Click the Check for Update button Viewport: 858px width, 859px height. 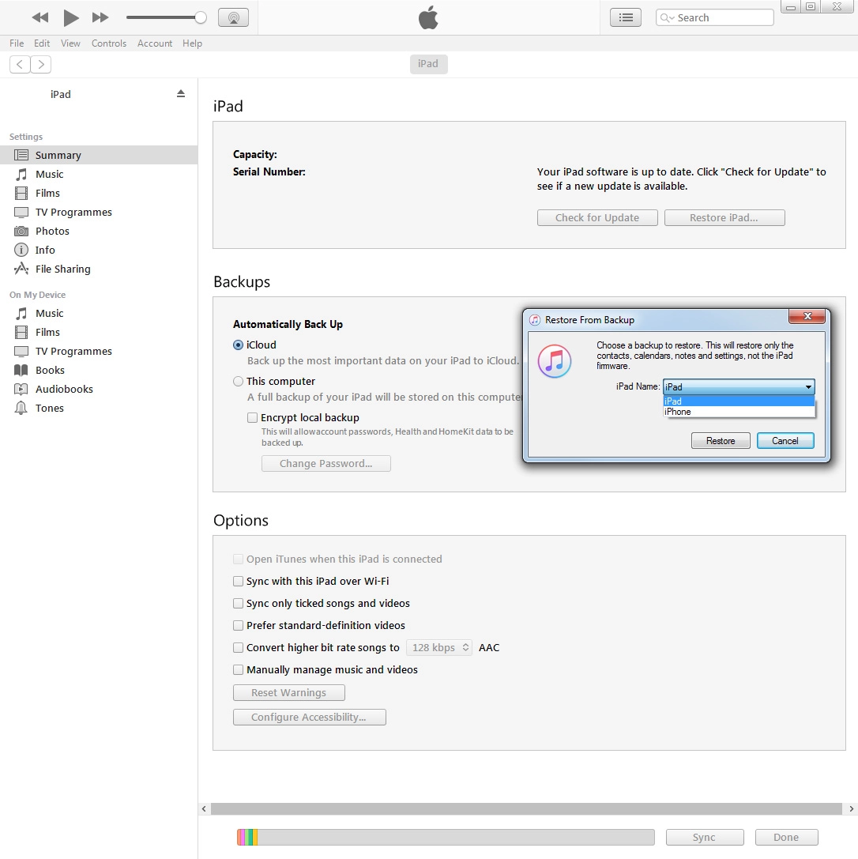(597, 217)
